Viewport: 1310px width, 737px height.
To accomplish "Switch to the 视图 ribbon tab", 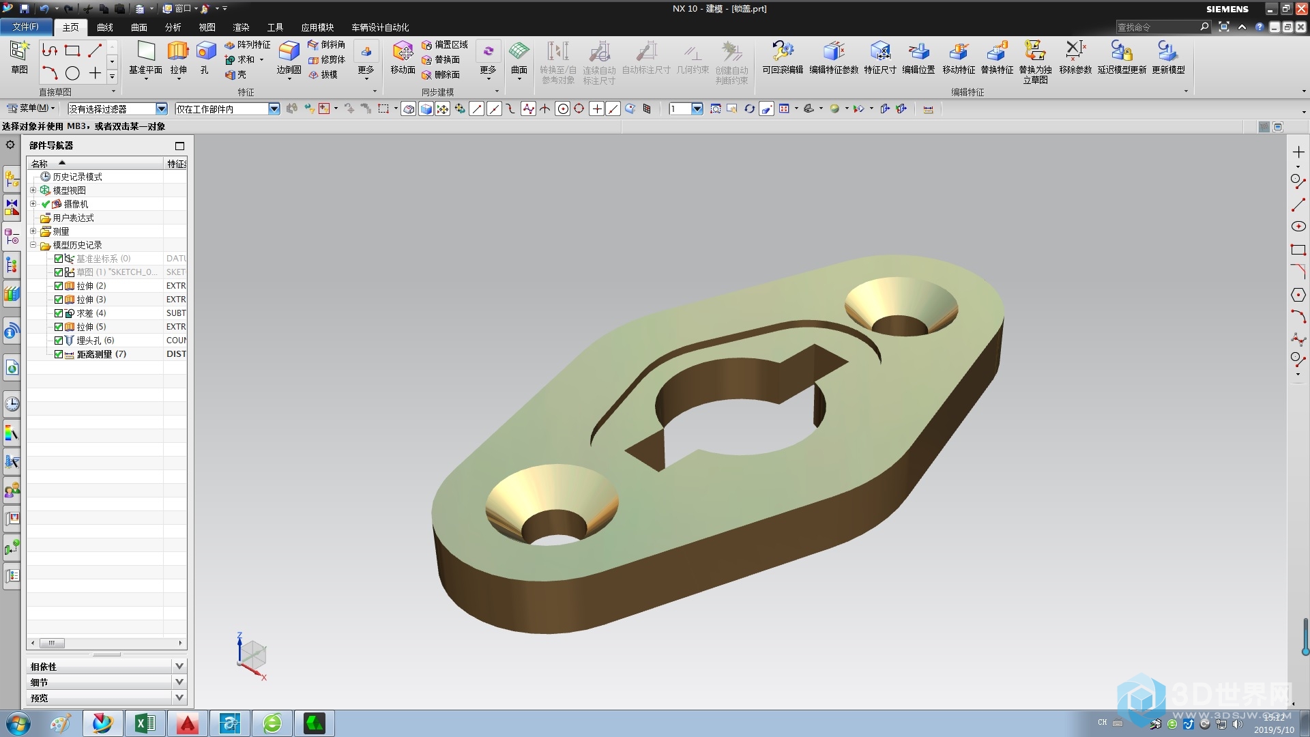I will (207, 27).
